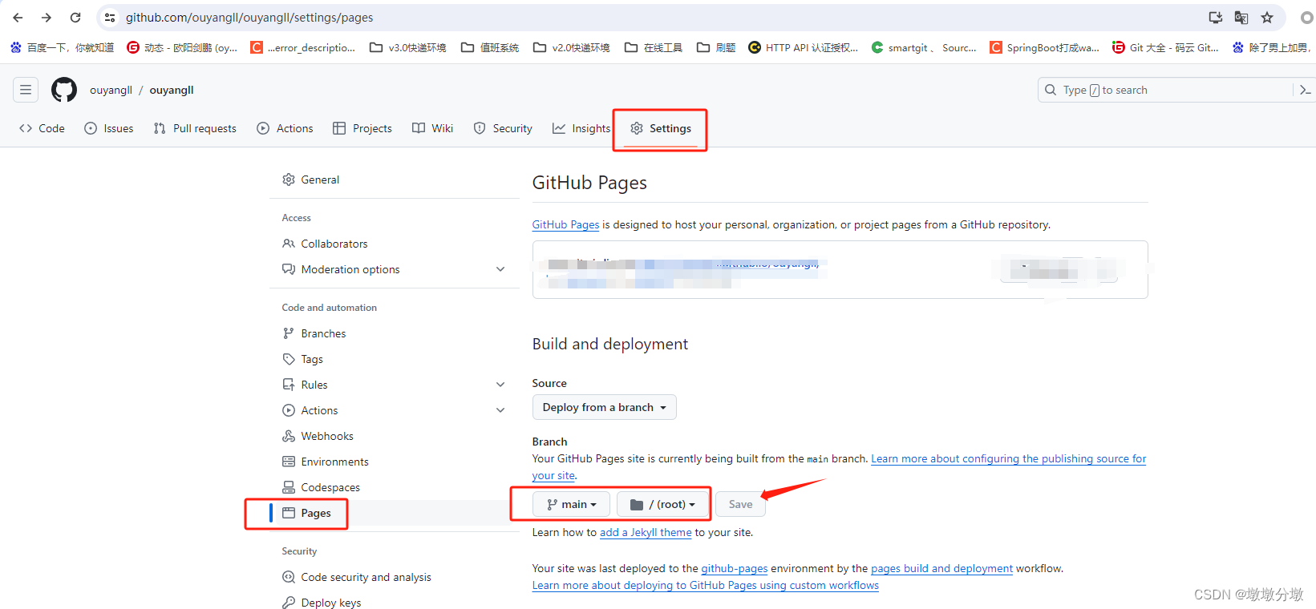Open the v2.0快递环境 bookmark folder
Screen dimensions: 1316x609
coord(572,47)
